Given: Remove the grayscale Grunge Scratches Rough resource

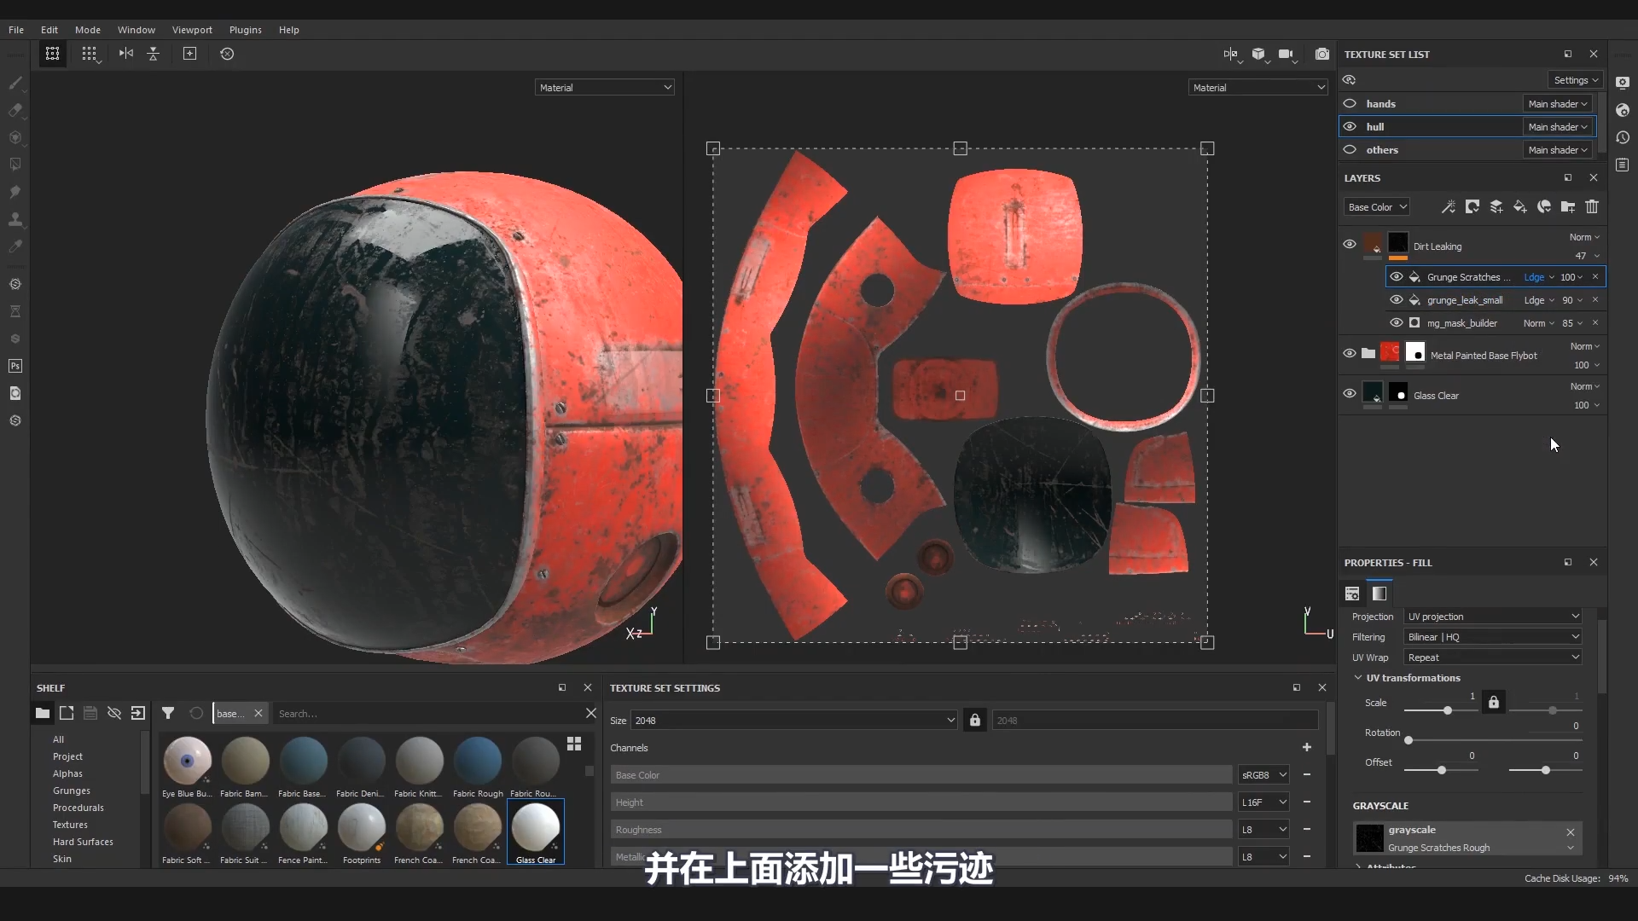Looking at the screenshot, I should 1571,832.
